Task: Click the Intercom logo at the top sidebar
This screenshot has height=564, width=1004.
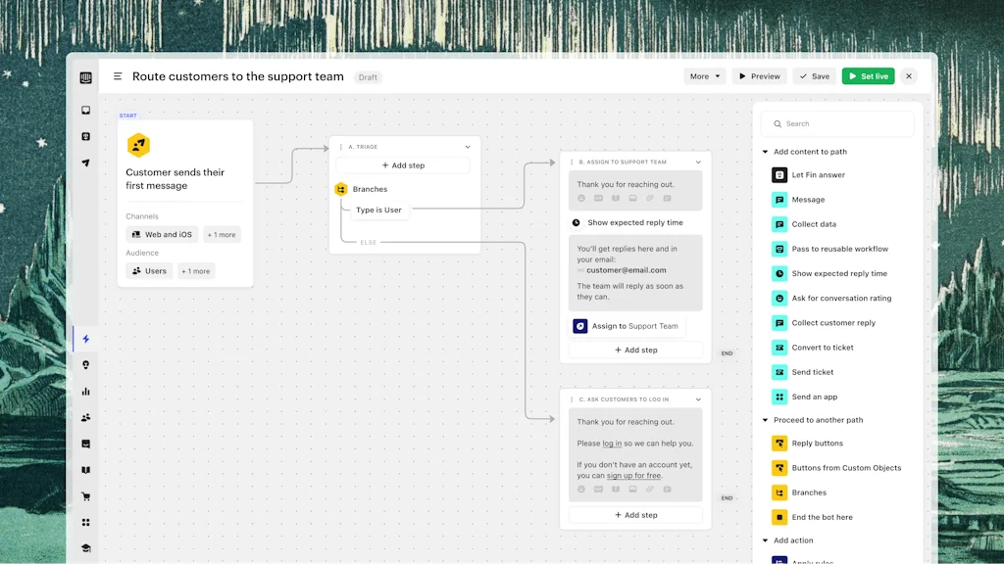Action: pos(86,76)
